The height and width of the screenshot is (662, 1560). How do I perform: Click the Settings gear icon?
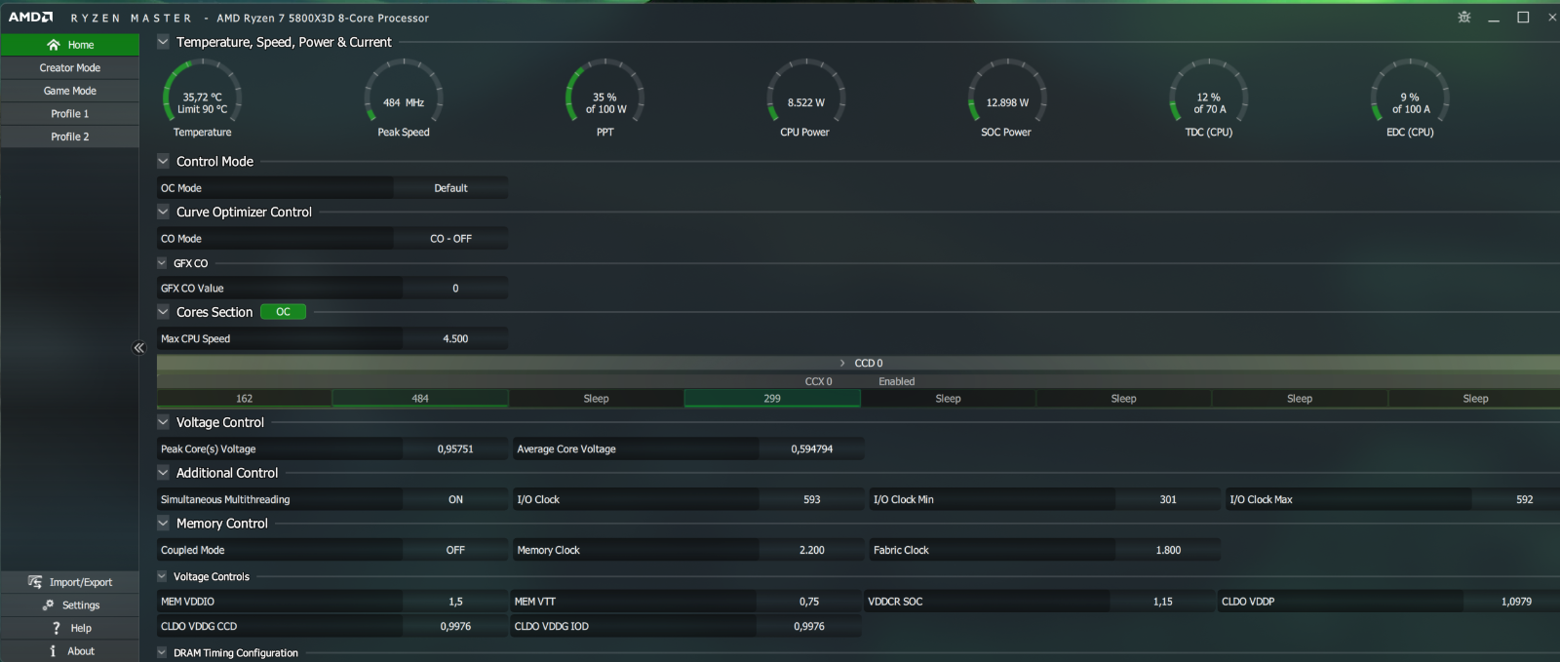click(x=48, y=605)
